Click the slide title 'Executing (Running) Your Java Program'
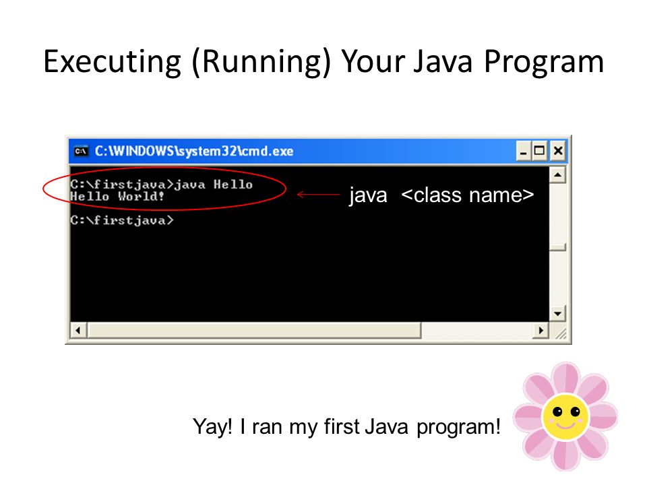Viewport: 647px width, 485px height. pos(324,62)
